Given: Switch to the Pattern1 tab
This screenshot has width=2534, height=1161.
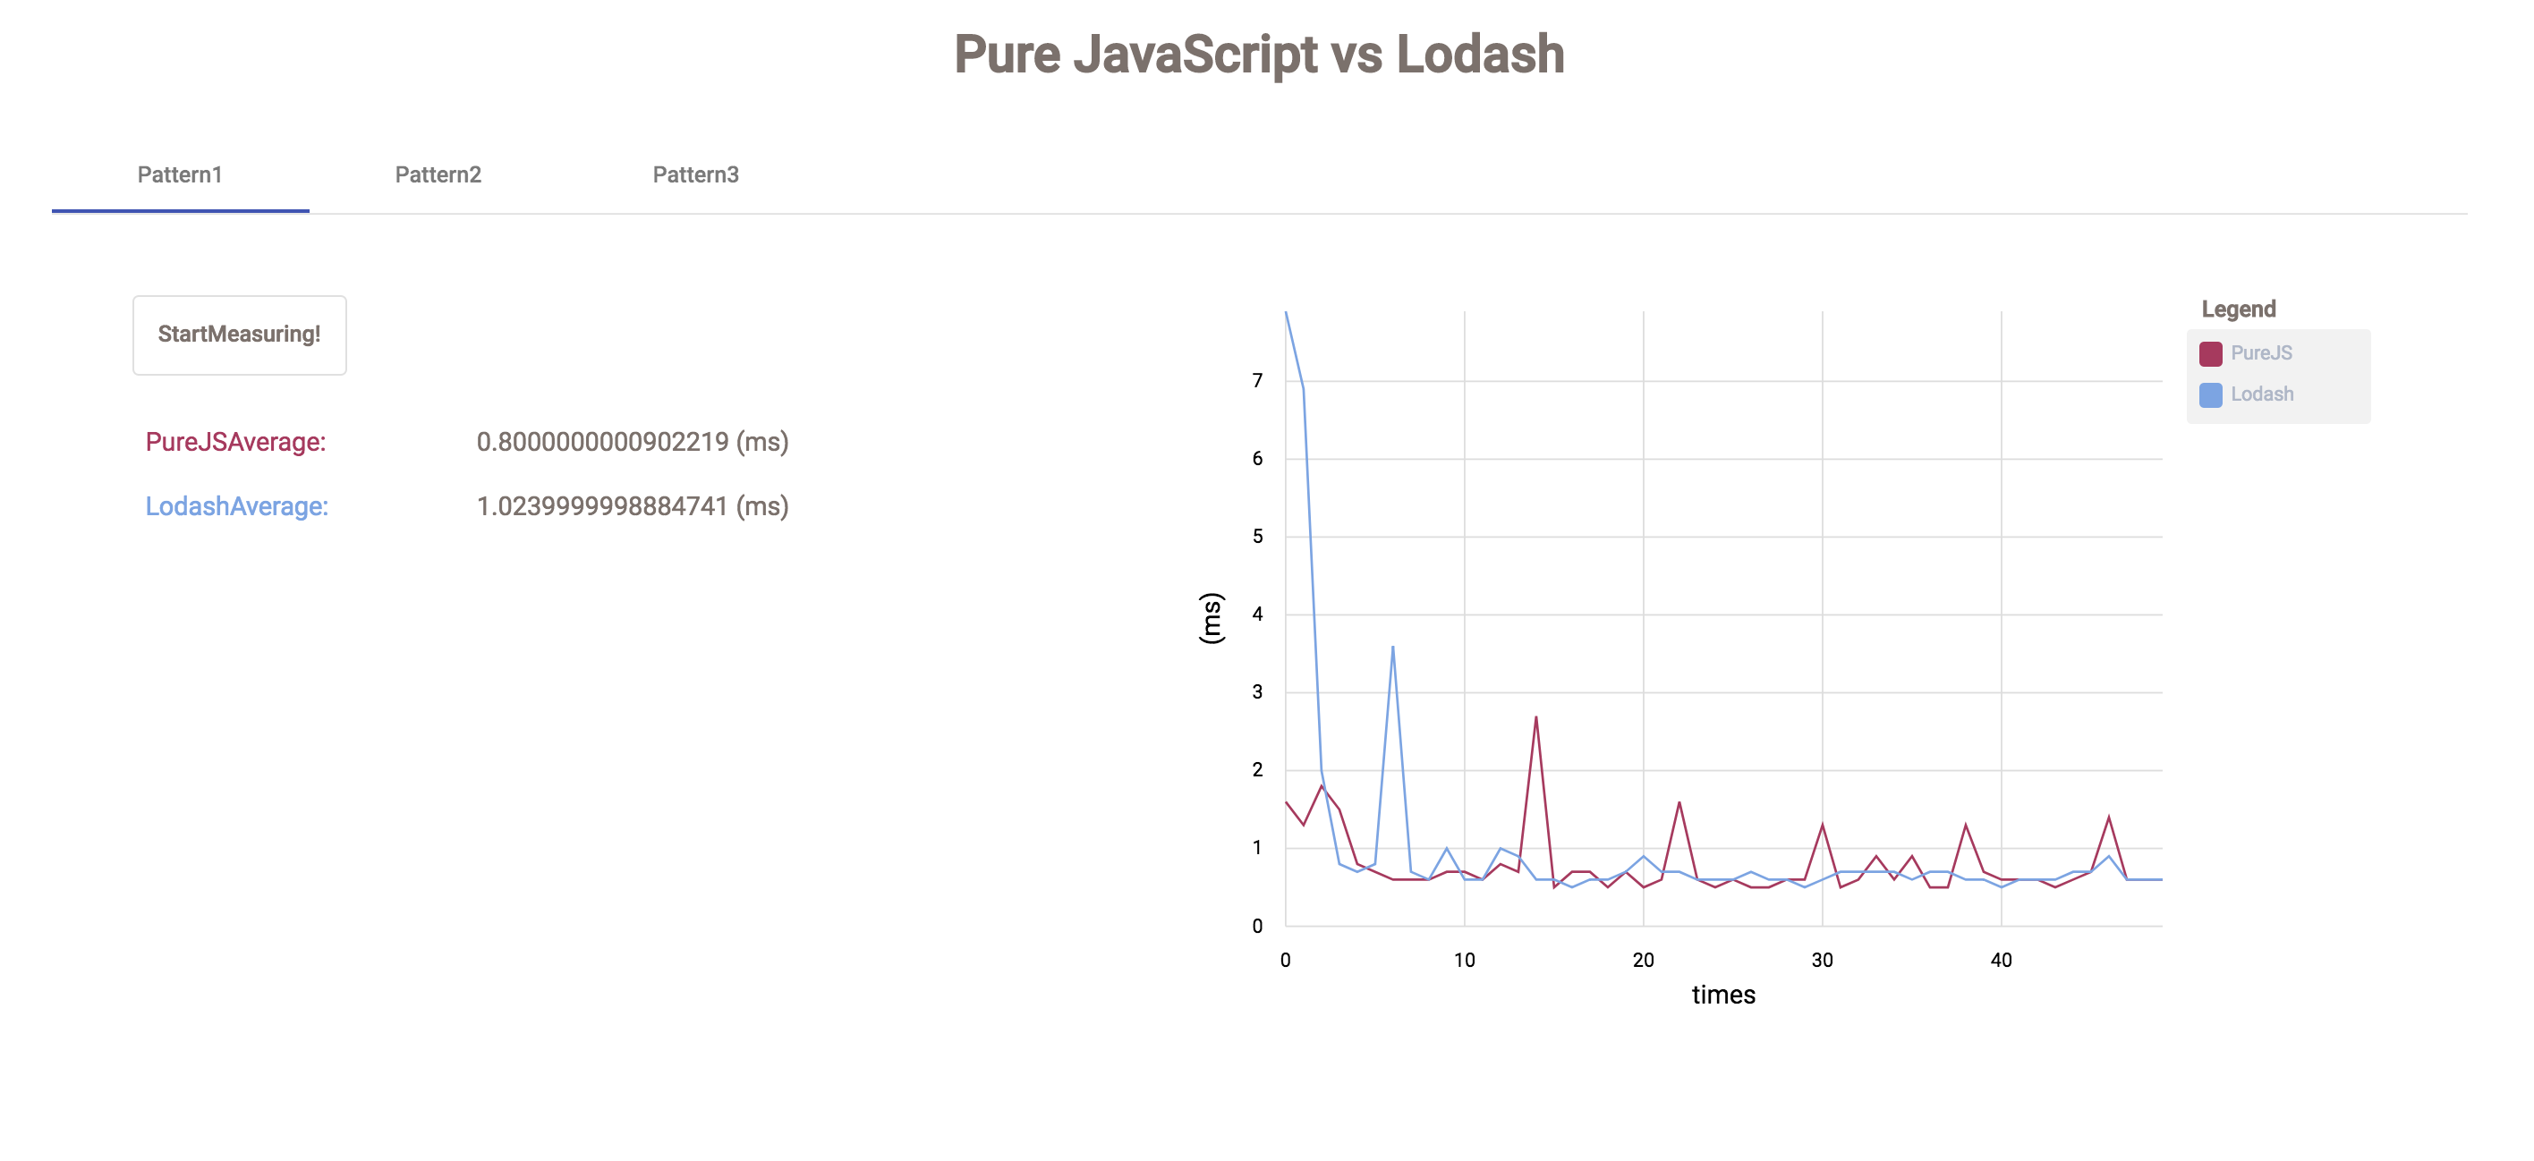Looking at the screenshot, I should (180, 175).
